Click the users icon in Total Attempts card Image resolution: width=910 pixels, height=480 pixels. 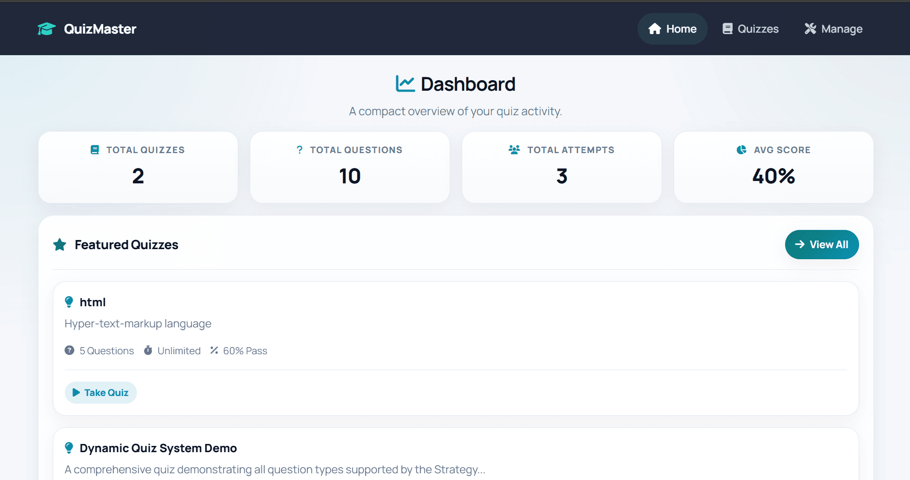[514, 150]
